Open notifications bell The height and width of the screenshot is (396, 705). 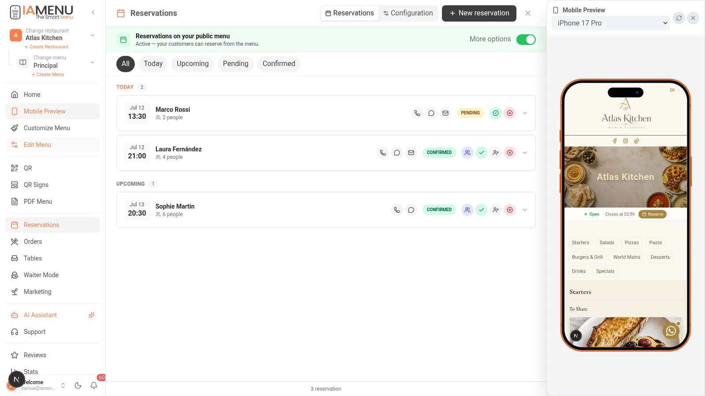(x=94, y=385)
